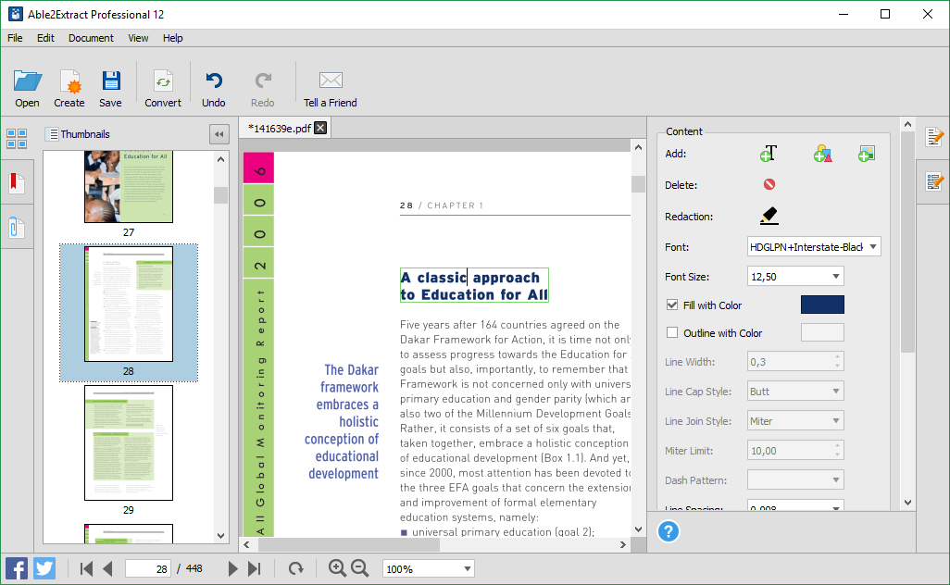
Task: Jump to the last page
Action: pyautogui.click(x=255, y=568)
